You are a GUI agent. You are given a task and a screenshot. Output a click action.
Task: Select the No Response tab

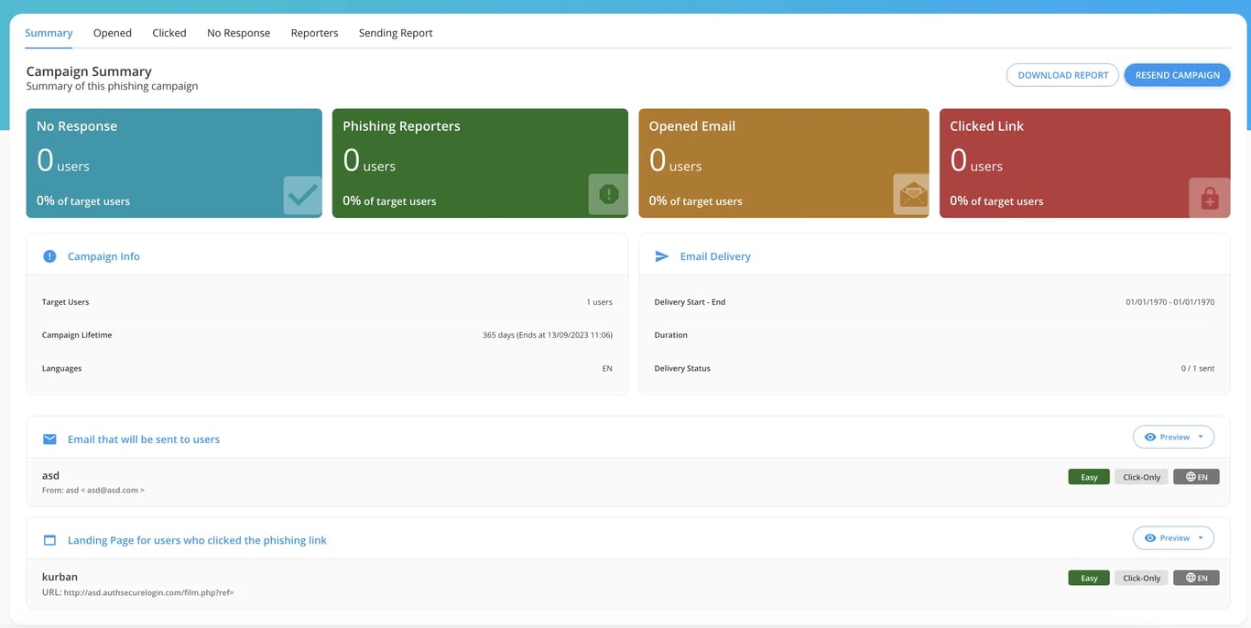click(x=238, y=32)
